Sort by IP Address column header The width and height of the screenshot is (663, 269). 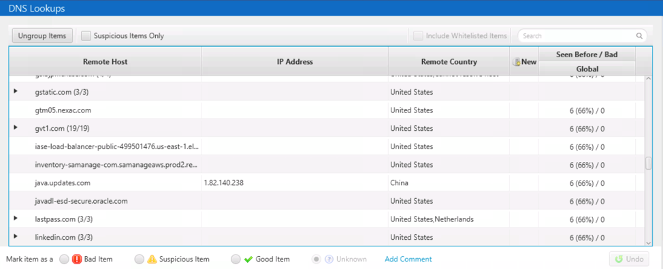coord(295,62)
